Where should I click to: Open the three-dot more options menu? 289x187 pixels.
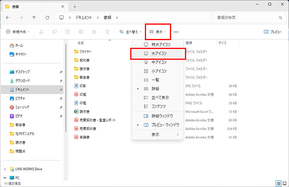(176, 32)
